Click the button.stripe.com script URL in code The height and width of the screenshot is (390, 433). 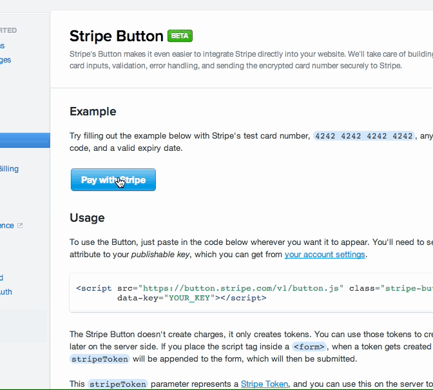(241, 288)
